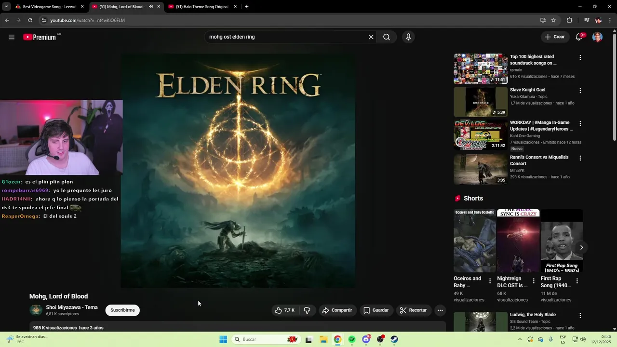
Task: Go back with the browser back arrow
Action: [x=7, y=20]
